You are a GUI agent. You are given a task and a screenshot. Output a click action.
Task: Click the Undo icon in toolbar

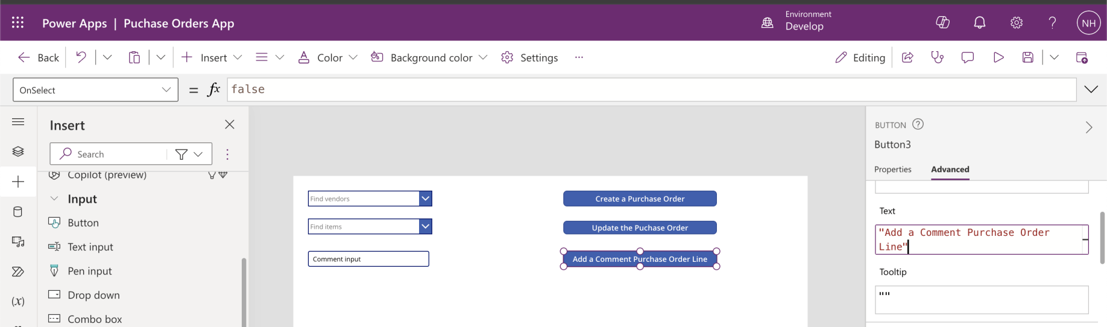[81, 57]
